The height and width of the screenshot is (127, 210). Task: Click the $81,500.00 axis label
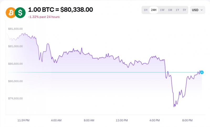(x=15, y=29)
